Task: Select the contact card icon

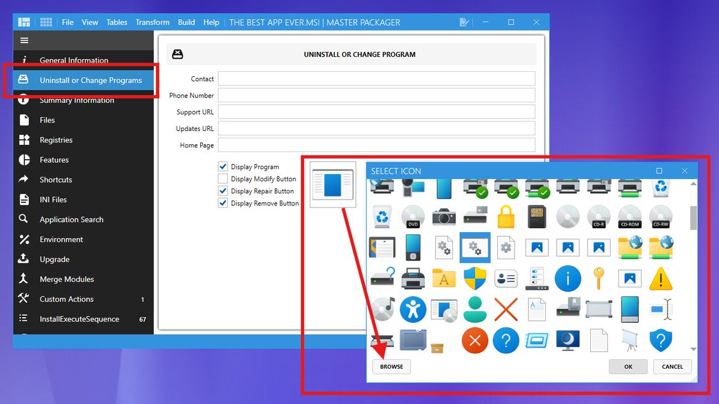Action: point(506,278)
